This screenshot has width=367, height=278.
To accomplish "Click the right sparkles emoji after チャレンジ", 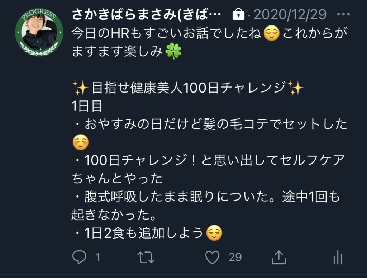I will 295,88.
